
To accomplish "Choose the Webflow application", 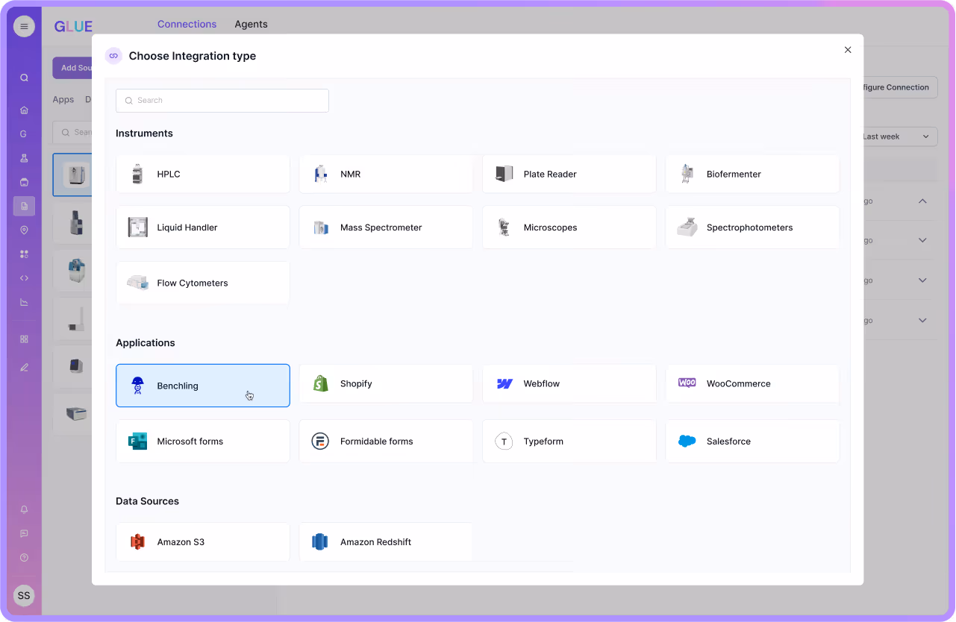I will point(569,383).
